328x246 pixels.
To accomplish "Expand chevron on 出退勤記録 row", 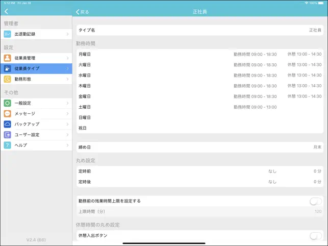I will point(67,34).
